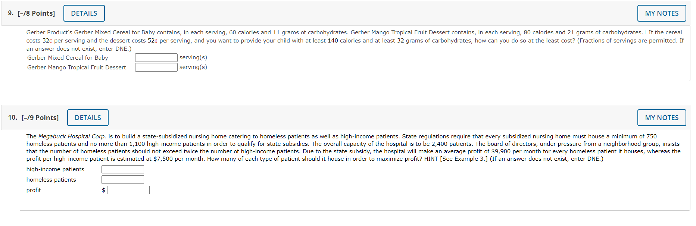Click the DETAILS button for question 9
The image size is (696, 226).
pyautogui.click(x=84, y=13)
